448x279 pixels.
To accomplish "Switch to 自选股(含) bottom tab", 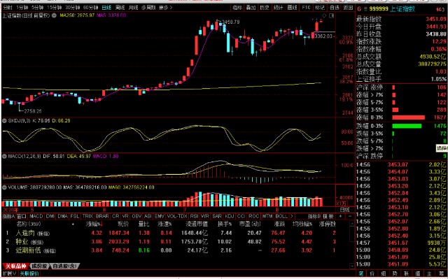I will 64,266.
